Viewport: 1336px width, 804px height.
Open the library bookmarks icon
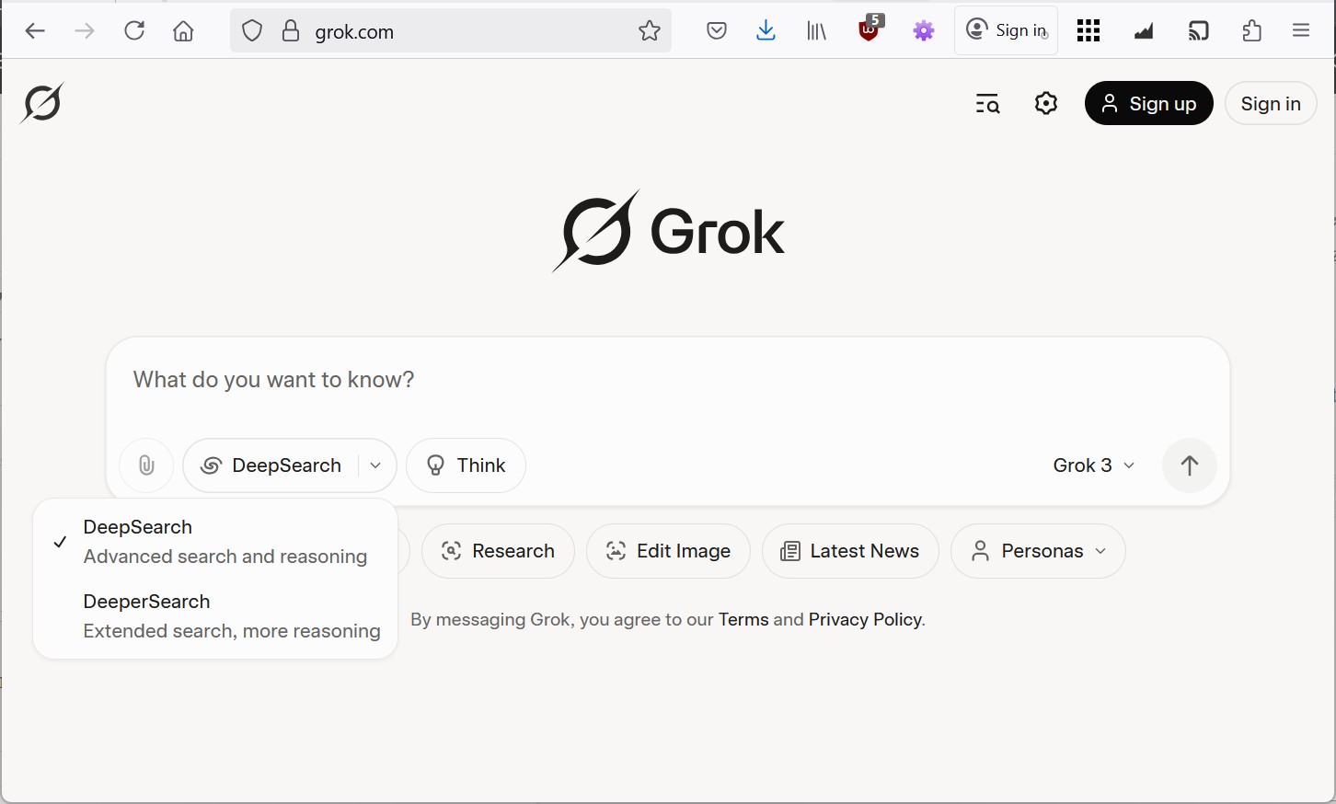[816, 31]
